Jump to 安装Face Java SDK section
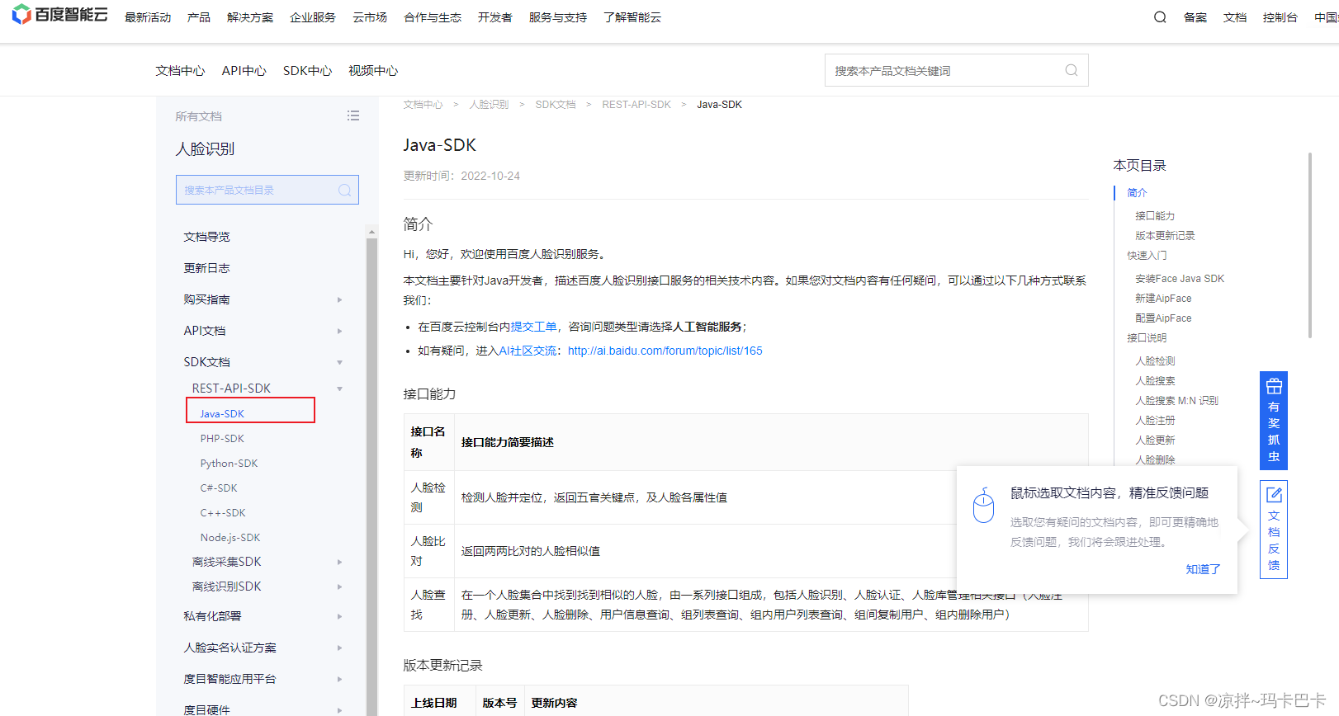The image size is (1339, 716). [1180, 279]
